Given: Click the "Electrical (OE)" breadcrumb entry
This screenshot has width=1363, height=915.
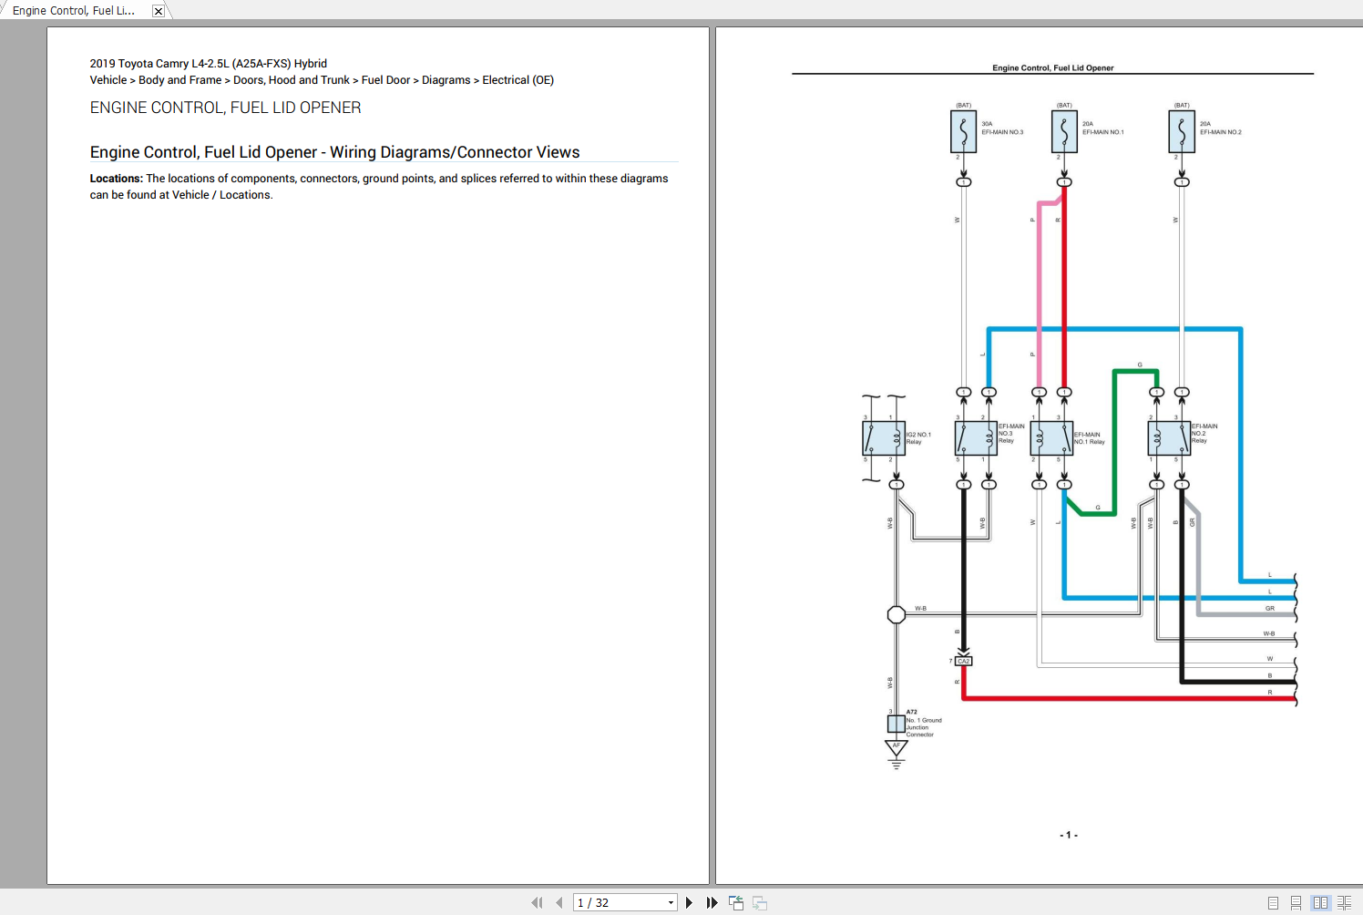Looking at the screenshot, I should coord(518,79).
